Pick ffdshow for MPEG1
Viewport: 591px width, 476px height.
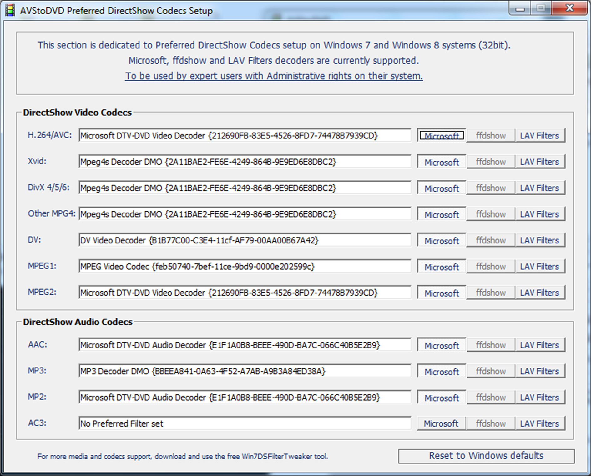click(491, 267)
